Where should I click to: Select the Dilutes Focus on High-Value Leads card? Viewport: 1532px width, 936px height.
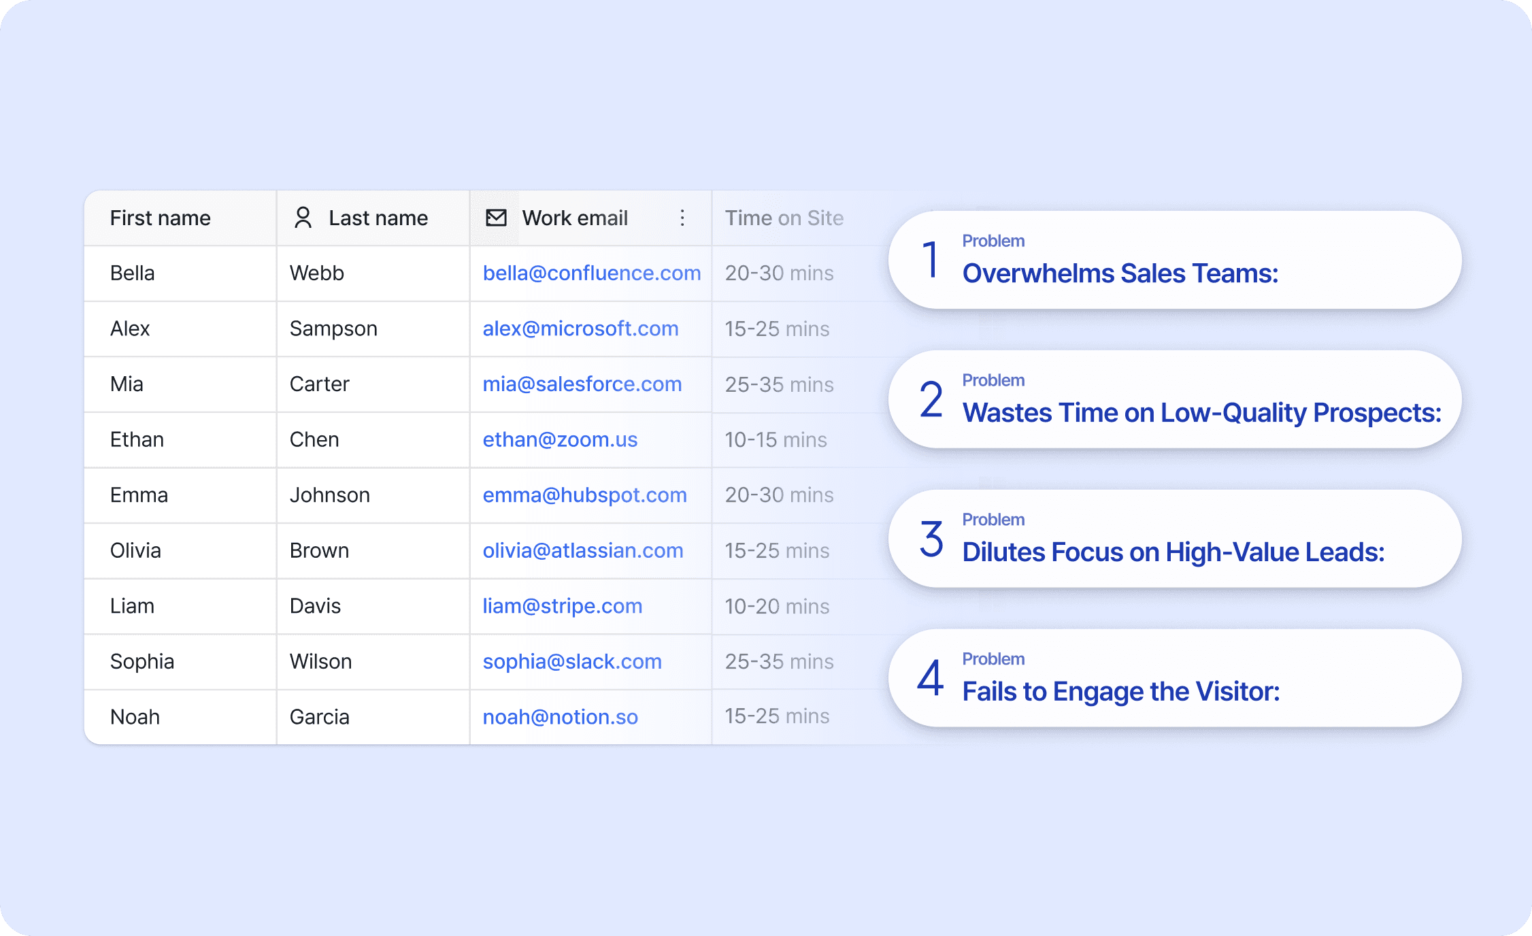point(1174,539)
